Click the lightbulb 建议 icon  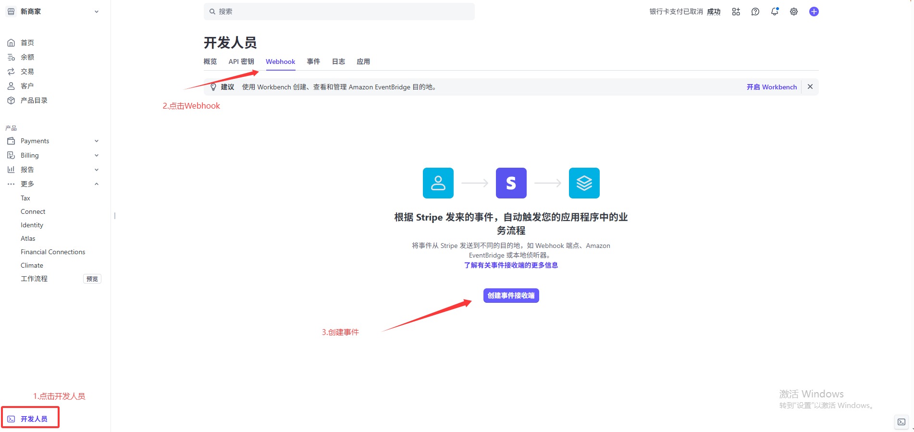pyautogui.click(x=213, y=87)
